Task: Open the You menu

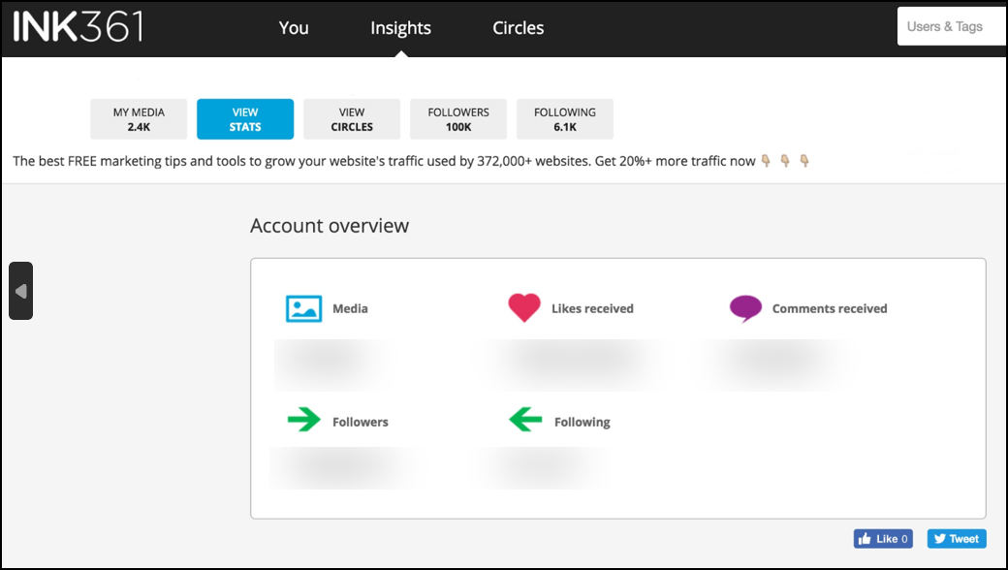Action: click(x=294, y=28)
